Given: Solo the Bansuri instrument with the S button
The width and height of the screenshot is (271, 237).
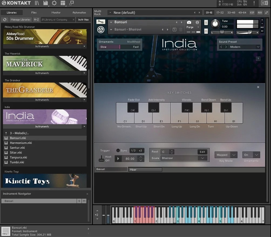Looking at the screenshot, I should click(x=206, y=23).
